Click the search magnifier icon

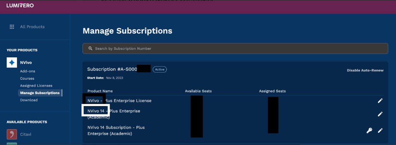pyautogui.click(x=90, y=49)
